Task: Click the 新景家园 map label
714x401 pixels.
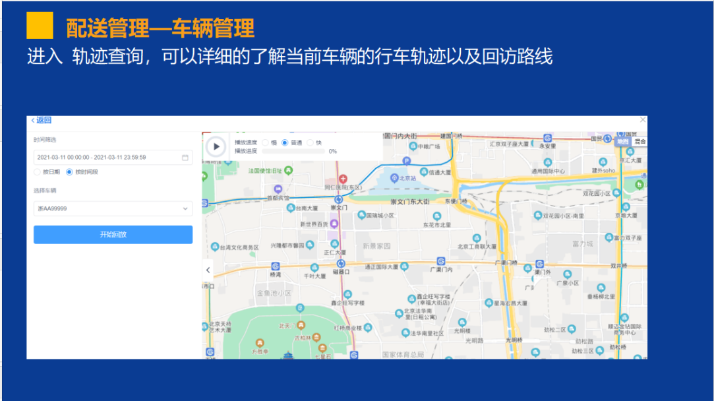Action: (376, 246)
